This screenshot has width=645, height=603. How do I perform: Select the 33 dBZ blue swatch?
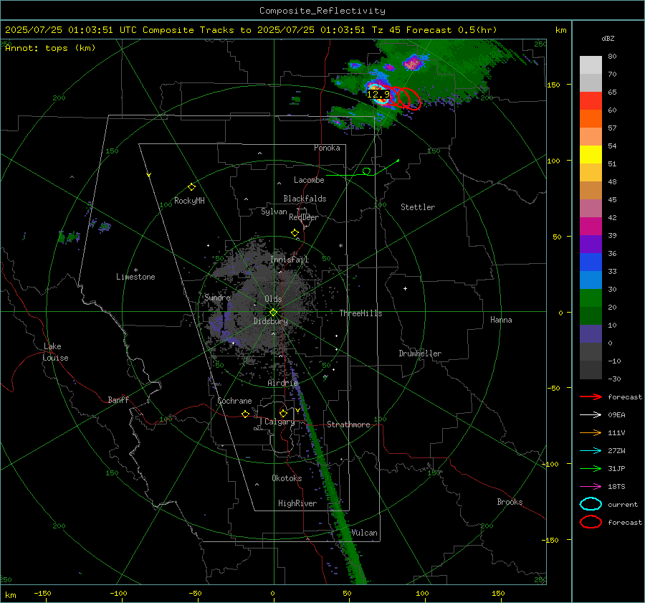click(x=591, y=280)
